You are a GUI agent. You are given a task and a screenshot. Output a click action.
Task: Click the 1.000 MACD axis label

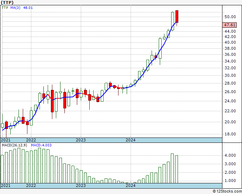pyautogui.click(x=229, y=181)
